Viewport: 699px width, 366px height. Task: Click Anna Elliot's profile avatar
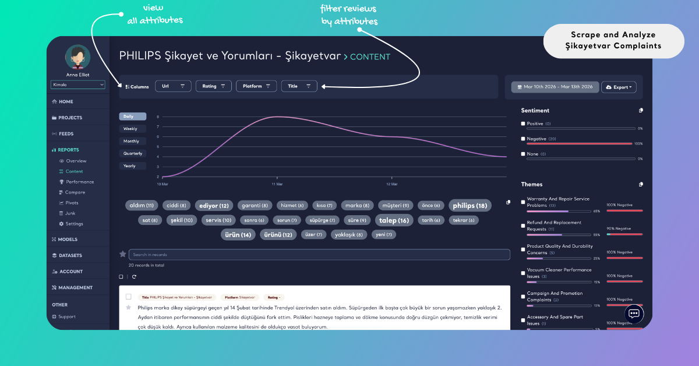coord(78,57)
